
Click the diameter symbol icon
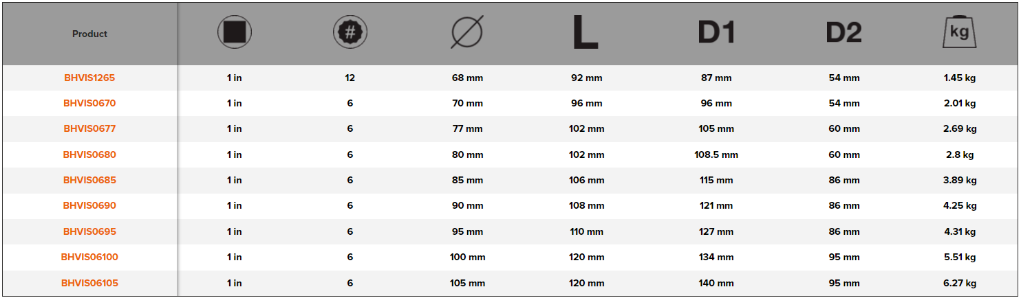467,33
